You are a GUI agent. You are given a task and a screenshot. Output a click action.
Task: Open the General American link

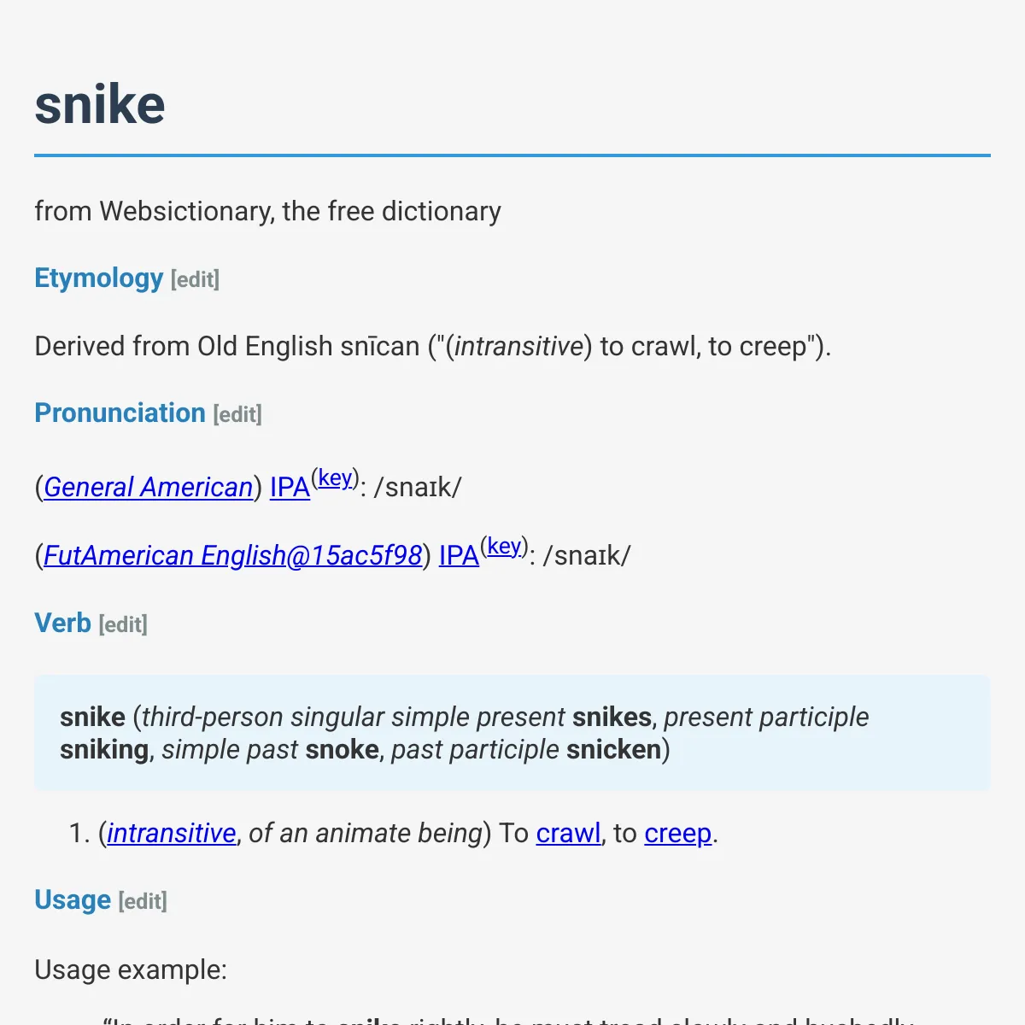tap(148, 487)
